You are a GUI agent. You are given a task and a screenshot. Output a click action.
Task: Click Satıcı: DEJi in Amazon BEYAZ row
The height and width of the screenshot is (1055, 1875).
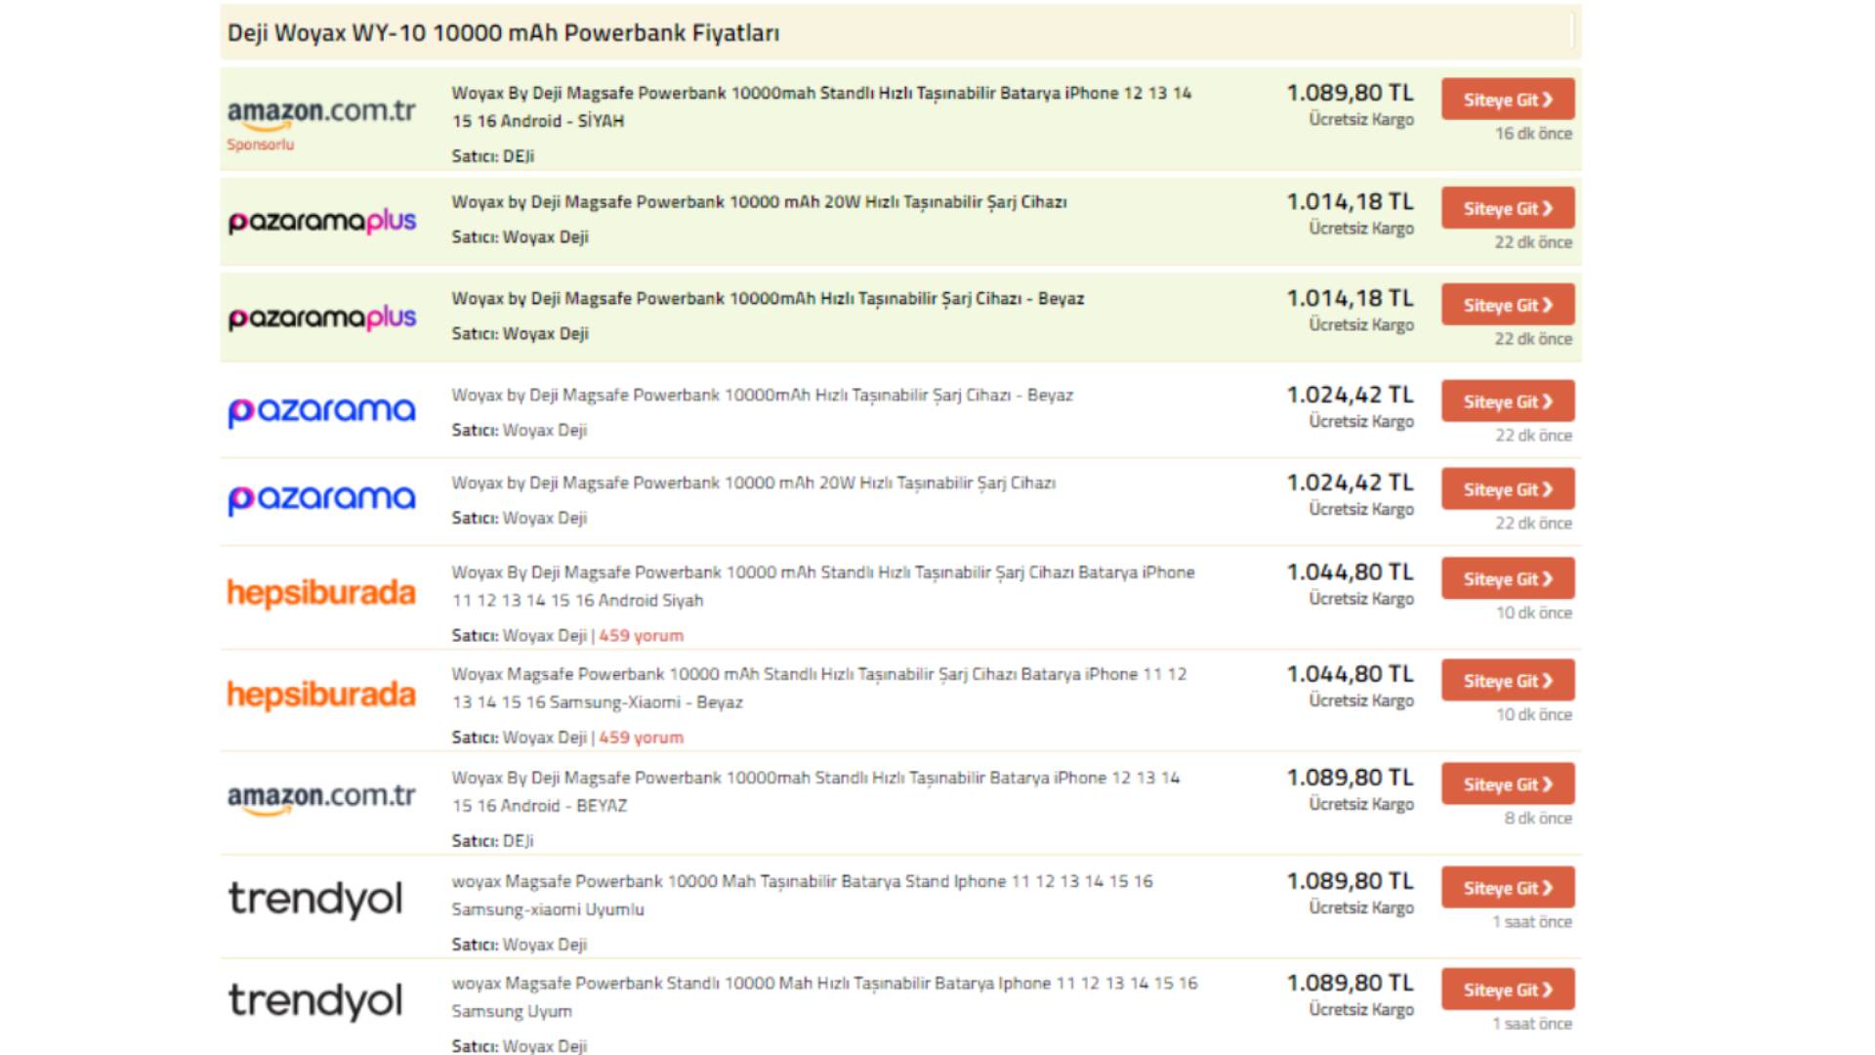coord(492,841)
